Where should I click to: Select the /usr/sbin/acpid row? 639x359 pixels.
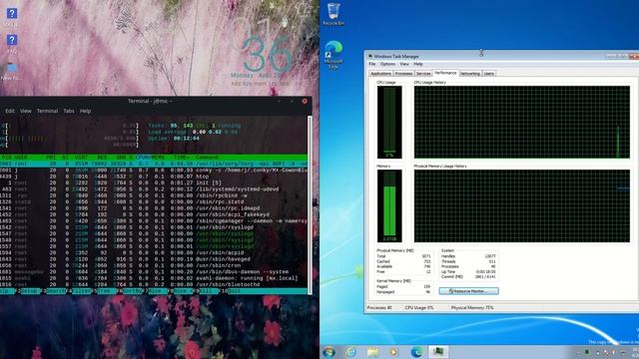(154, 252)
